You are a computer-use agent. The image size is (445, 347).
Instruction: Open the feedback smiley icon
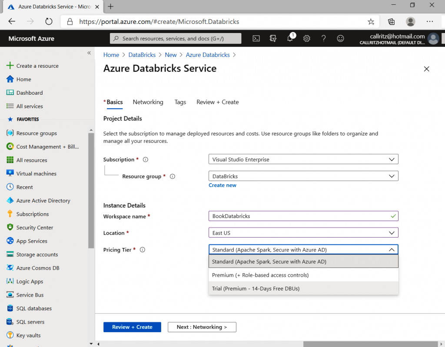click(340, 38)
